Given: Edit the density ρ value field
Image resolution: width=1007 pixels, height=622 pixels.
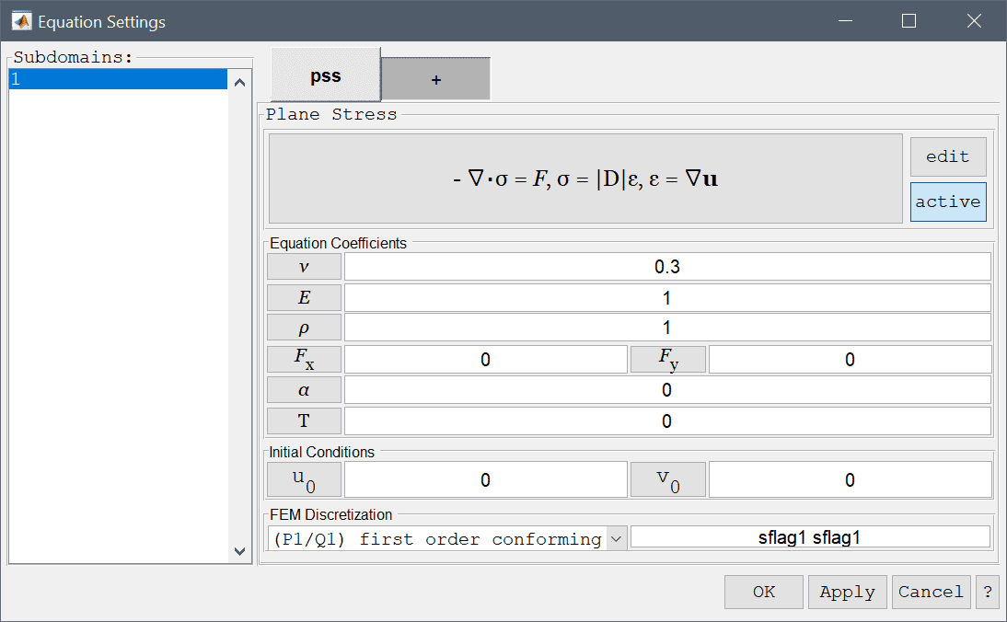Looking at the screenshot, I should coord(667,328).
